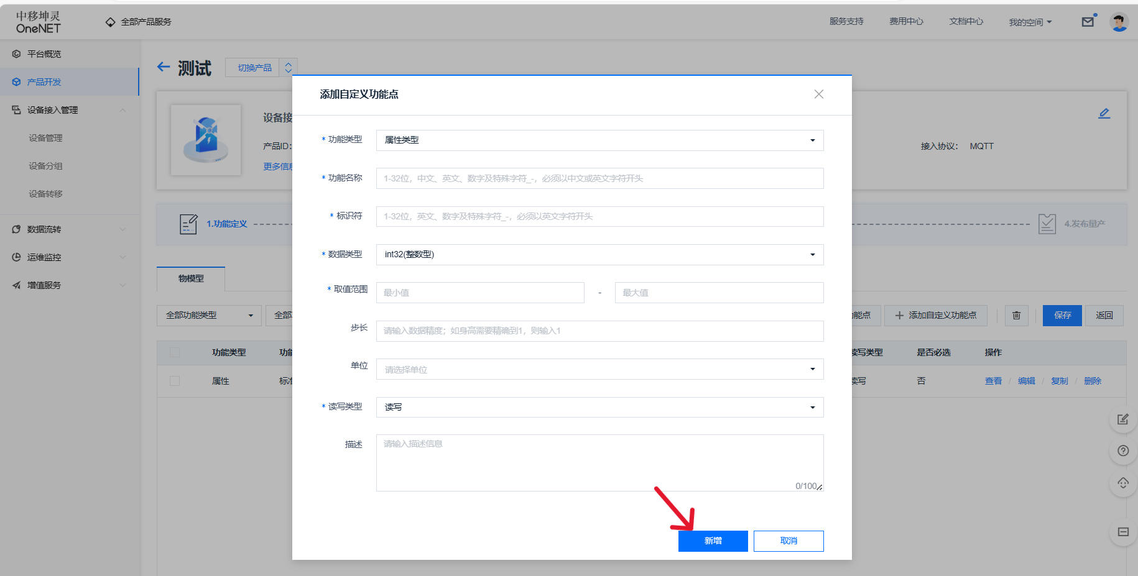Open the 功能类型 dropdown showing 属性类型
Screen dimensions: 1138x576
click(x=599, y=140)
